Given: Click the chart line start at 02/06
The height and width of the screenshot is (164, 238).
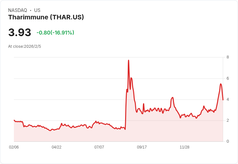Looking at the screenshot, I should click(14, 120).
